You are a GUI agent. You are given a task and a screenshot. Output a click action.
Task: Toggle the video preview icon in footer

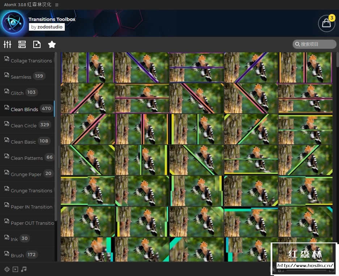point(15,269)
